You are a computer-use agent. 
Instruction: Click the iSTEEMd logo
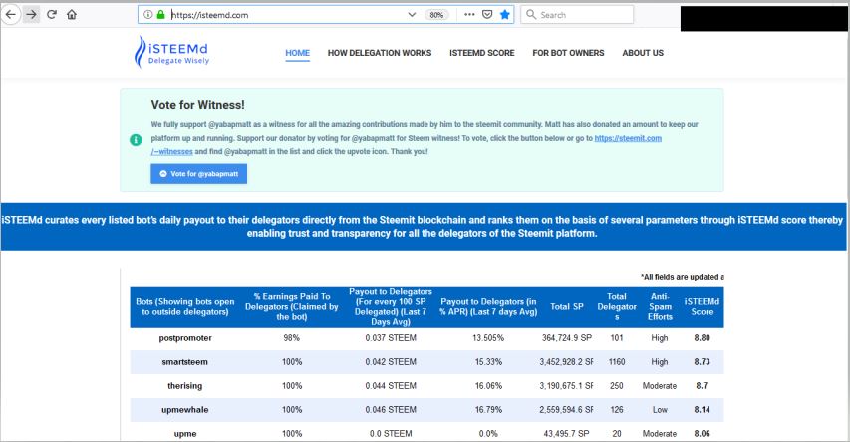pyautogui.click(x=173, y=52)
